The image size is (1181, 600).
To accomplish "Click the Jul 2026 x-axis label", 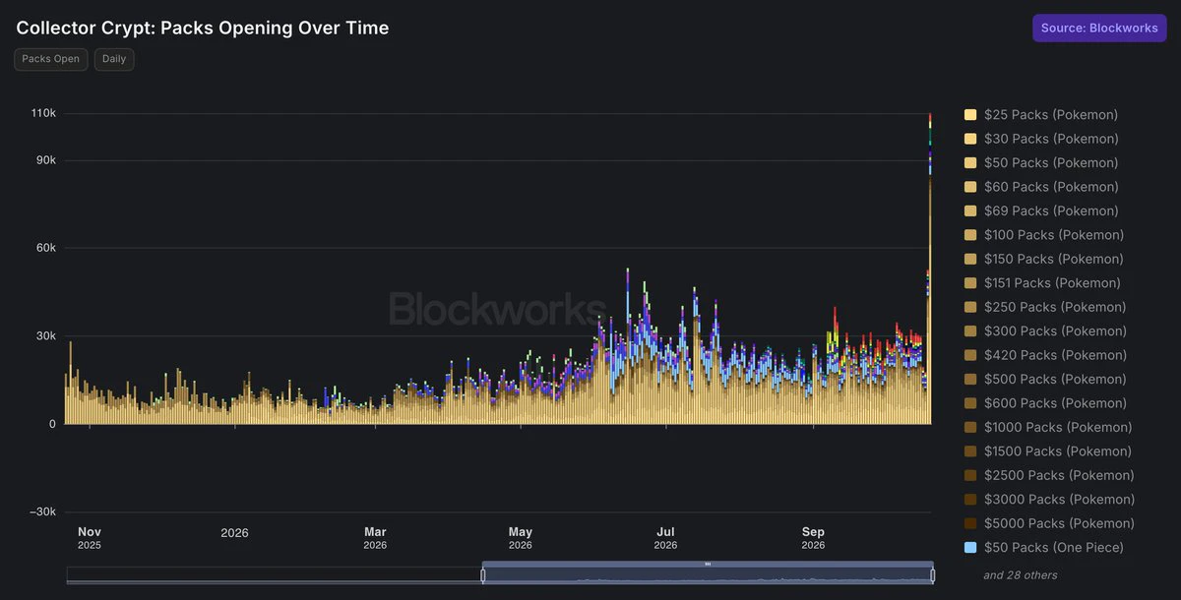I will (665, 537).
